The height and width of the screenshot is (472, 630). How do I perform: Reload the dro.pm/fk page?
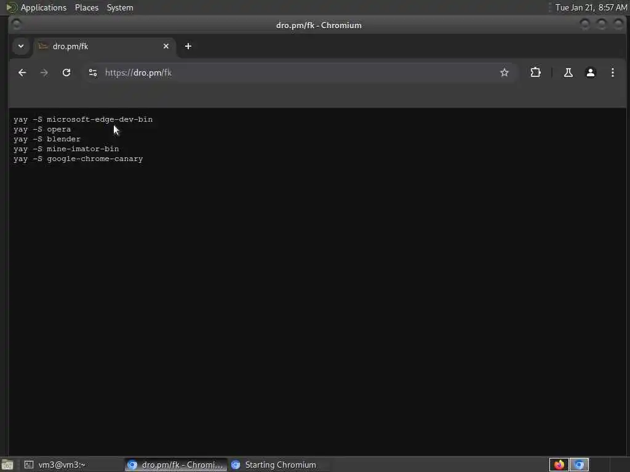point(66,73)
